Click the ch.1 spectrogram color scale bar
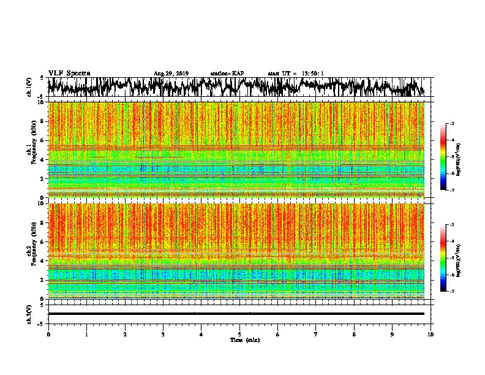485x375 pixels. pos(443,157)
